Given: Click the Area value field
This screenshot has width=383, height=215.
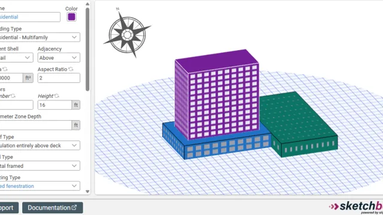Looking at the screenshot, I should coord(11,78).
